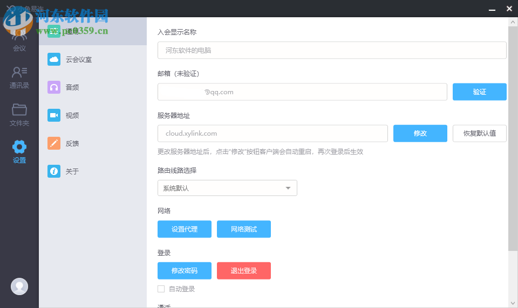518x308 pixels.
Task: Click the 修改 server address button
Action: click(x=420, y=133)
